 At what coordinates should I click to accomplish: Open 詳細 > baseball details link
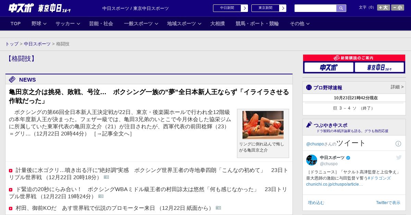click(397, 87)
